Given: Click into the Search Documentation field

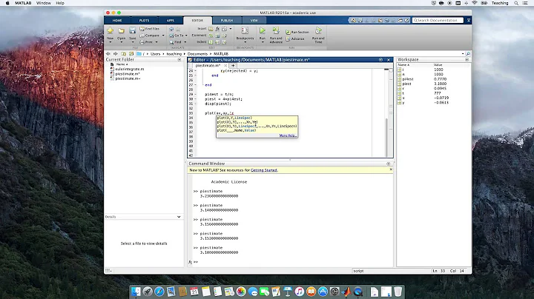Looking at the screenshot, I should point(438,21).
